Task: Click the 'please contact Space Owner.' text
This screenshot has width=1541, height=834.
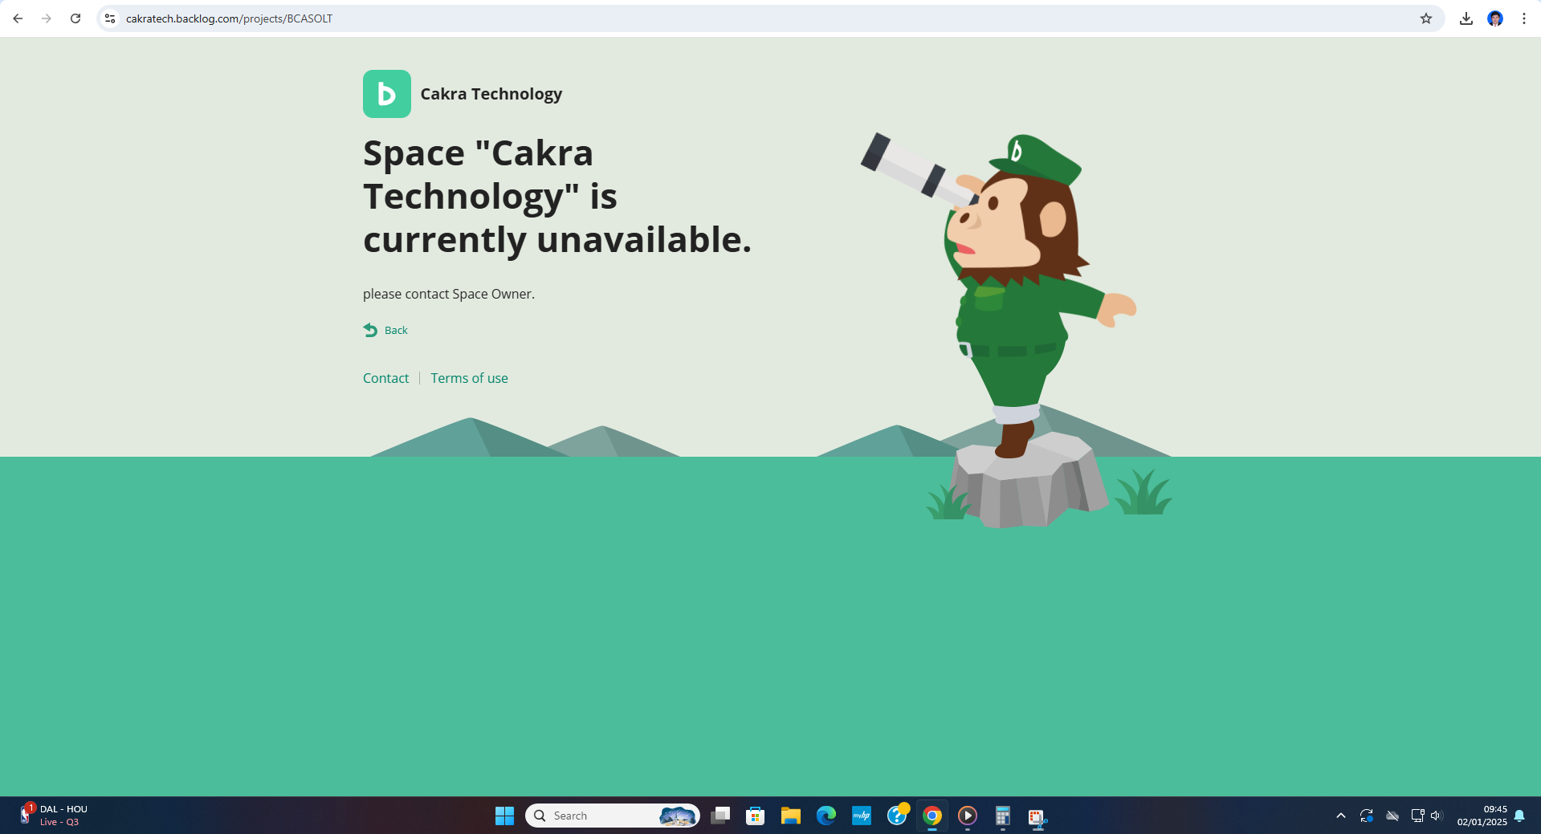Action: pyautogui.click(x=449, y=294)
